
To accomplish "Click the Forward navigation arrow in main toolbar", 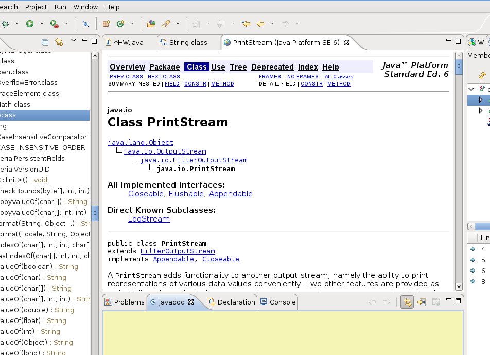I will [x=285, y=24].
